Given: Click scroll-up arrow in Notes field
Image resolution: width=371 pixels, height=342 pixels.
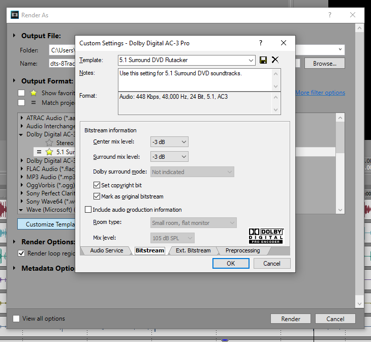Looking at the screenshot, I should click(x=275, y=74).
